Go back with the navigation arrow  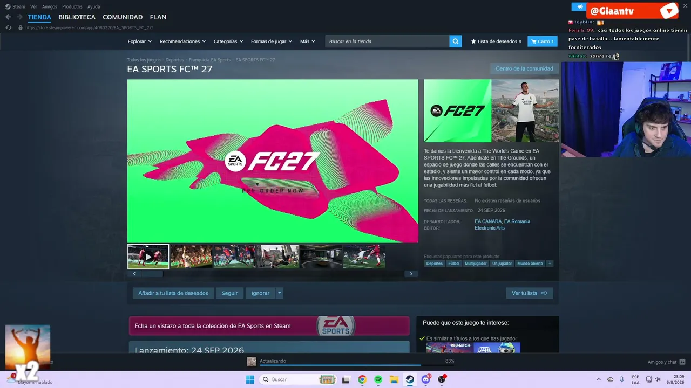[8, 17]
